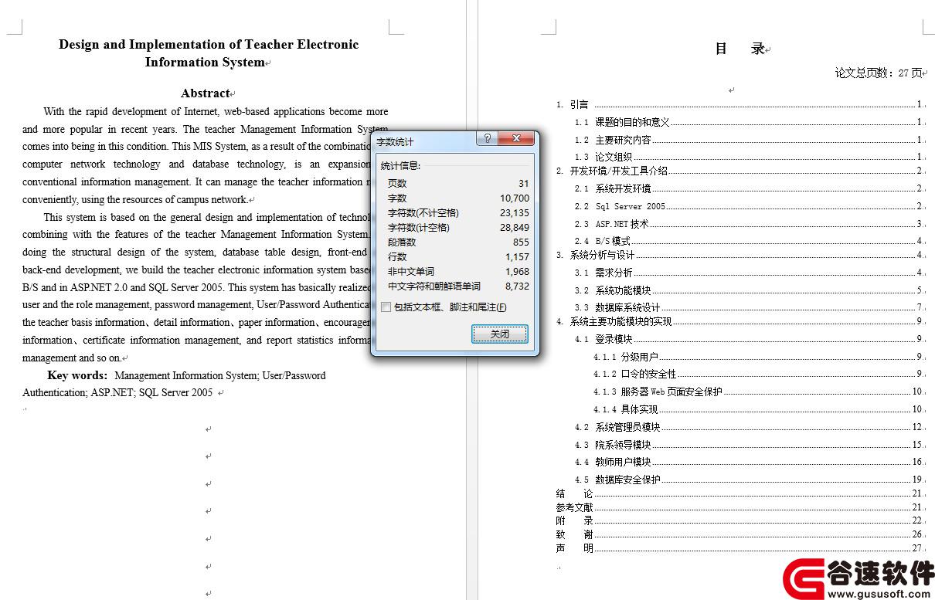Open contents entry 2. 开发环境/开发工具介绍
The width and height of the screenshot is (935, 600).
739,171
